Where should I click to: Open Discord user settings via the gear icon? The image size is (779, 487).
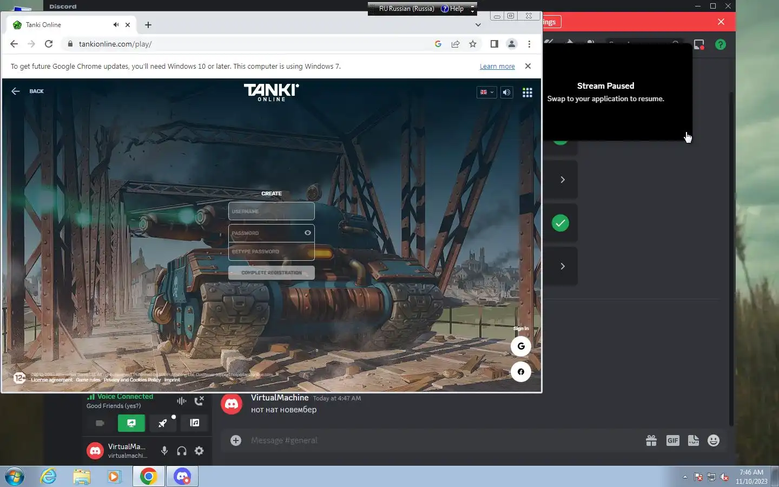[199, 451]
